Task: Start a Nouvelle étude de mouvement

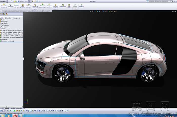Action: pos(56,7)
